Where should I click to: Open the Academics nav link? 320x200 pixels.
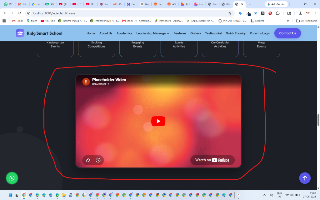coord(124,33)
